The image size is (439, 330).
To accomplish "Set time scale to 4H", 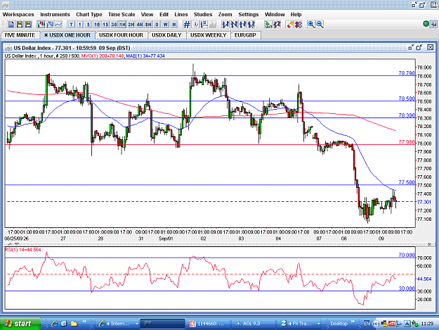I will tap(140, 25).
